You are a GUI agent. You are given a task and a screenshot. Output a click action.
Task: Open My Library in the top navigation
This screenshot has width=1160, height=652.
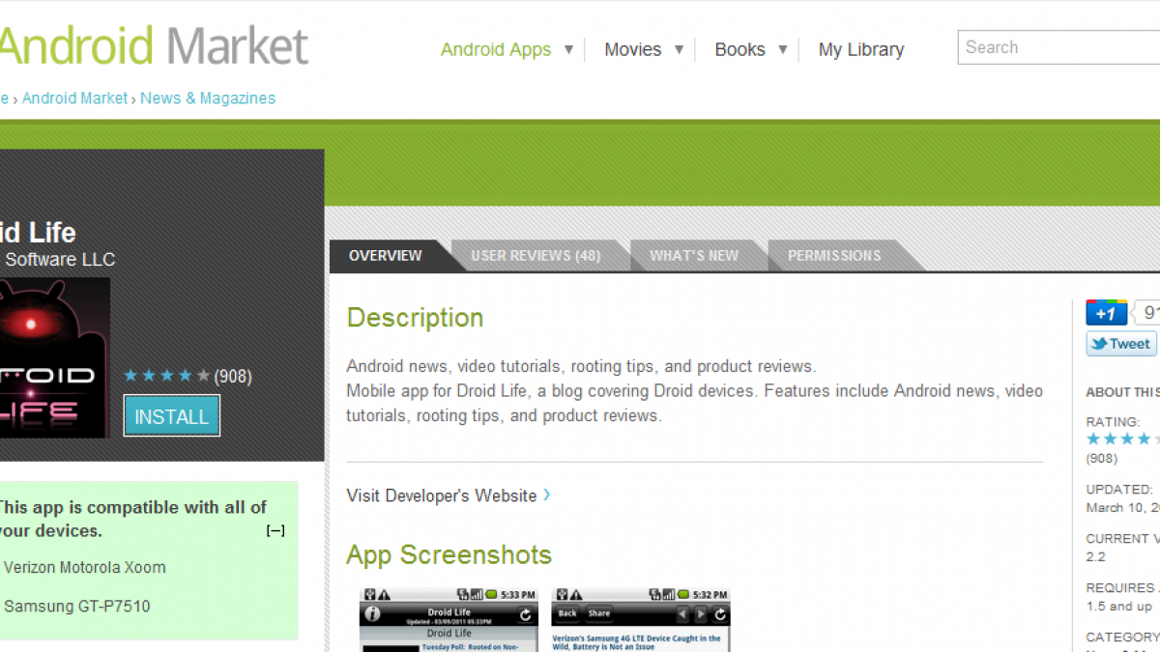click(x=860, y=49)
